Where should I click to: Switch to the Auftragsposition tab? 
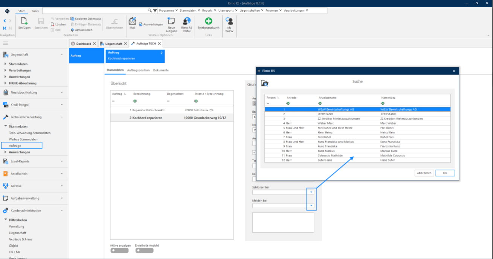(138, 70)
